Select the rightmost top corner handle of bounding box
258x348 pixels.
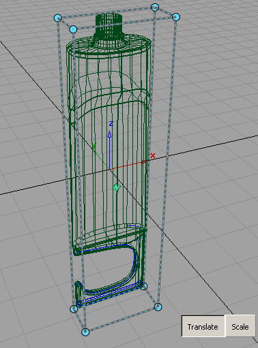coord(176,17)
